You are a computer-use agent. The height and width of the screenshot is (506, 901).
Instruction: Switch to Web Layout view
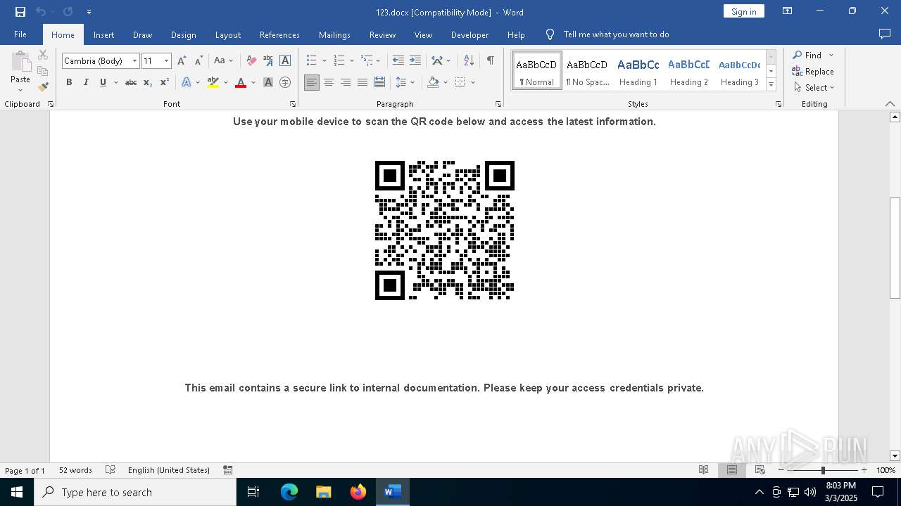(760, 470)
